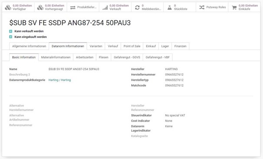Click the Referenznummer label on the left
Image resolution: width=263 pixels, height=159 pixels.
pos(21,125)
